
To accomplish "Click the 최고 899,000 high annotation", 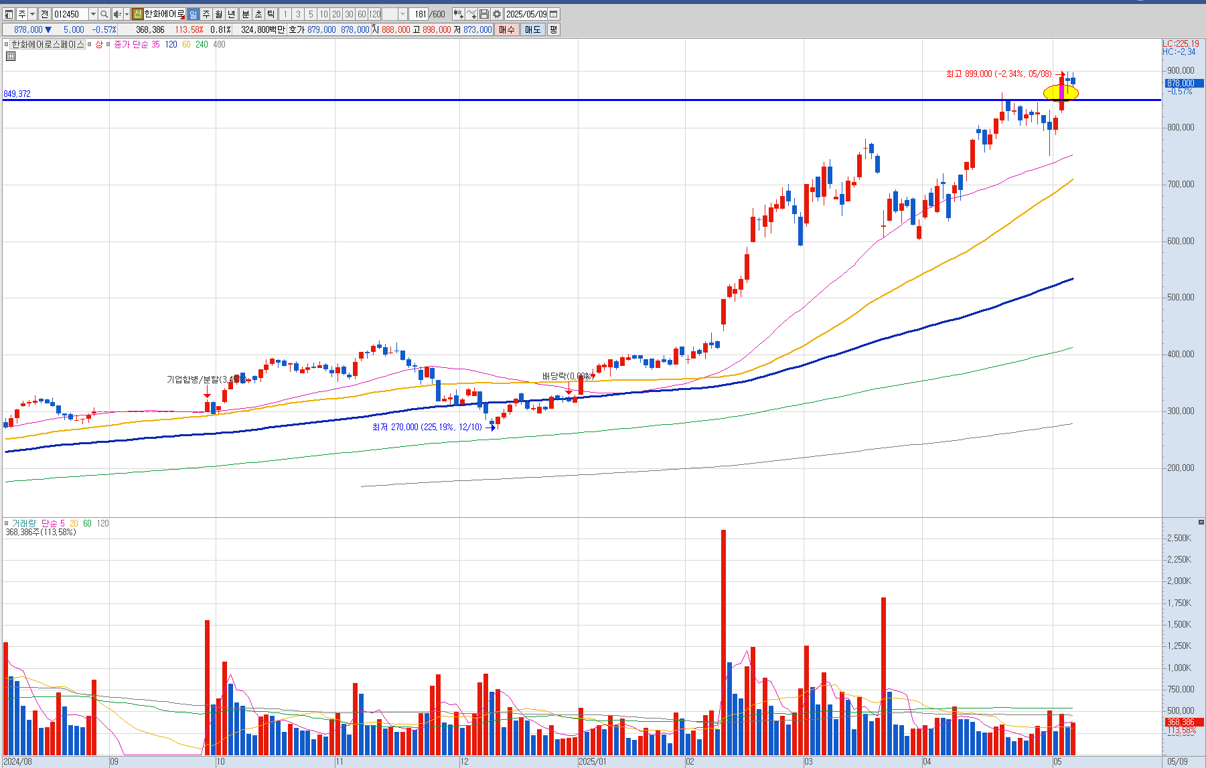I will (x=998, y=74).
